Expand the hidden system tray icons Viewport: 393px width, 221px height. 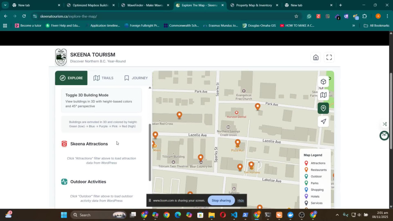(337, 215)
